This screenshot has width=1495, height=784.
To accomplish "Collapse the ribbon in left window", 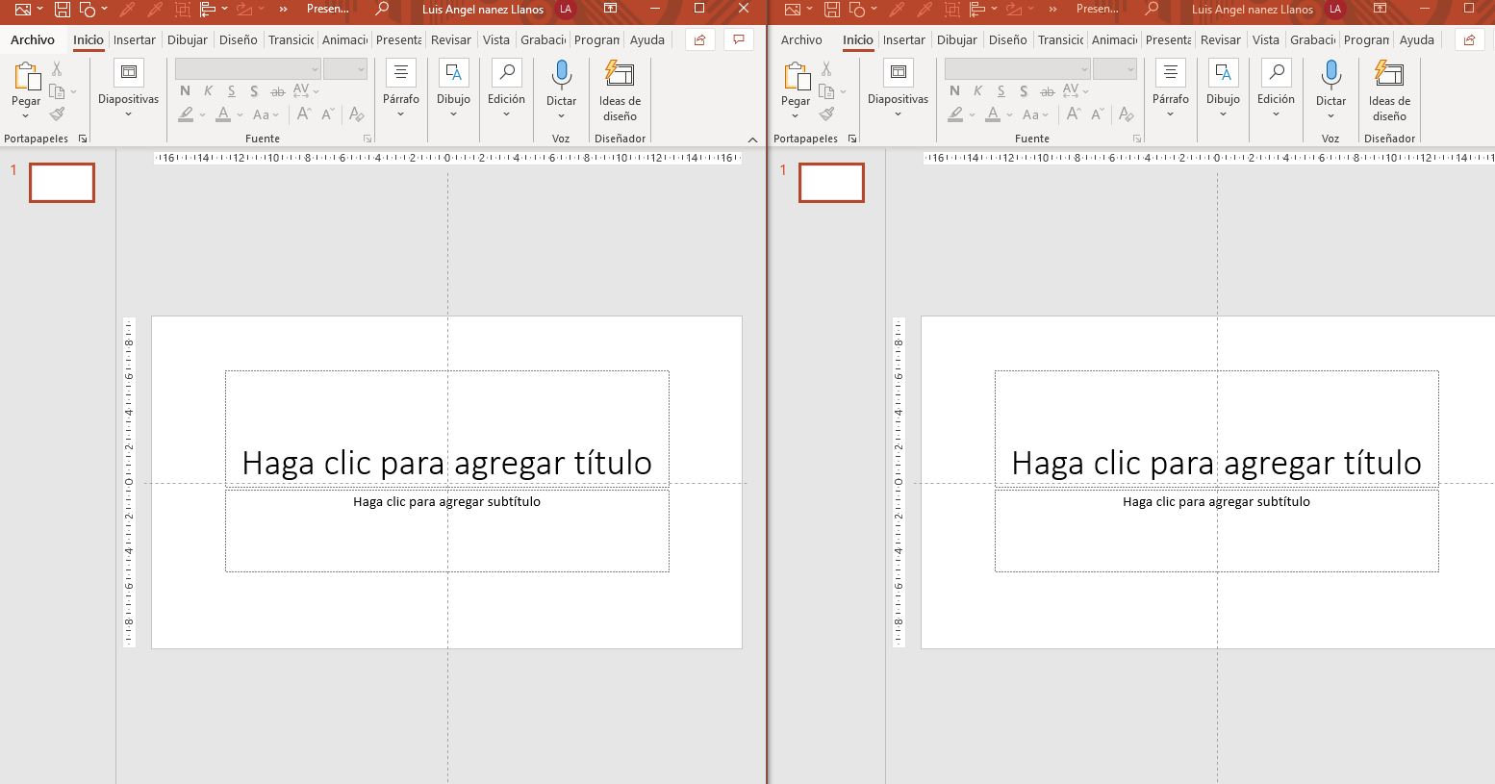I will pyautogui.click(x=752, y=139).
